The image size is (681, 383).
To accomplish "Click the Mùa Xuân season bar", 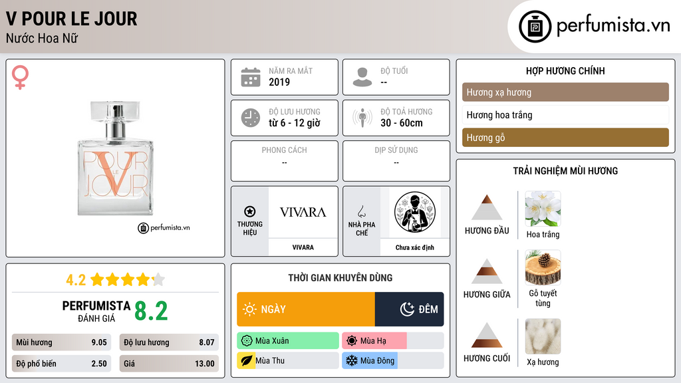I will pyautogui.click(x=288, y=341).
